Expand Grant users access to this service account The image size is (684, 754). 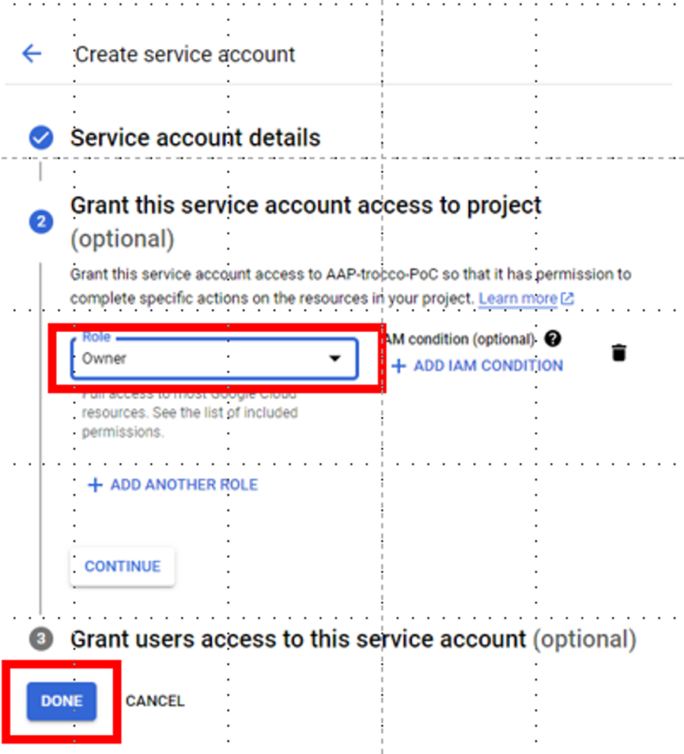pyautogui.click(x=353, y=639)
